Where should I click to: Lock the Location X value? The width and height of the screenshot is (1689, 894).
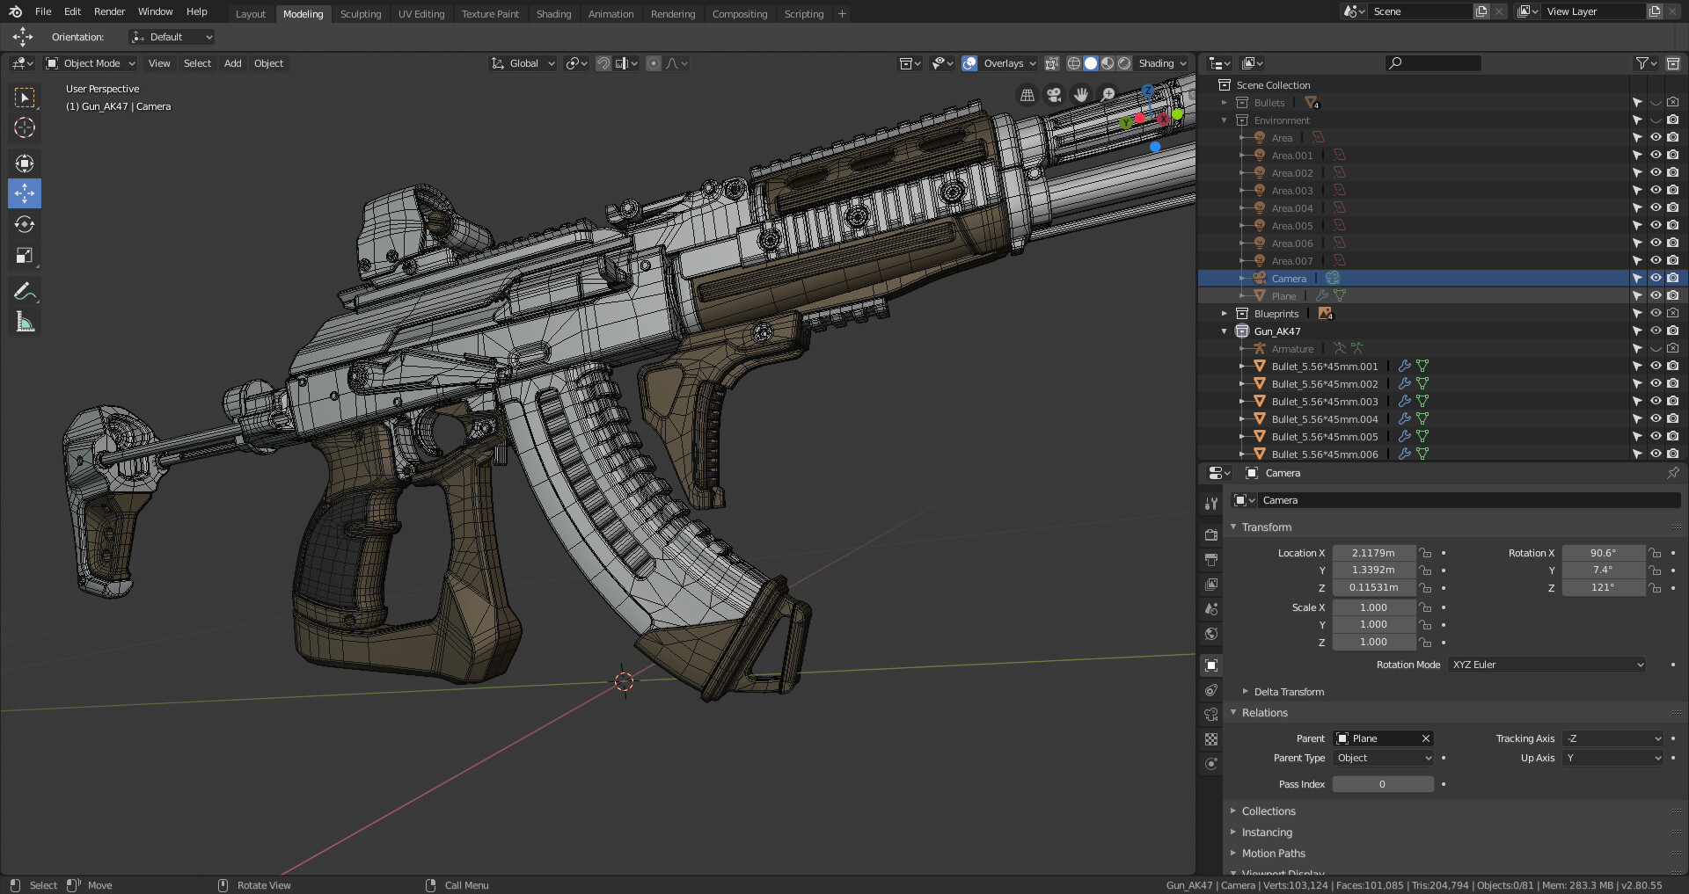point(1426,553)
